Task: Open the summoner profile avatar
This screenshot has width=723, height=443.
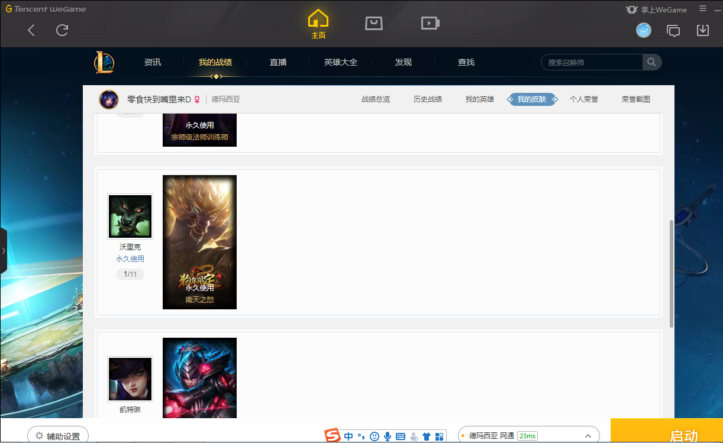Action: [x=109, y=99]
